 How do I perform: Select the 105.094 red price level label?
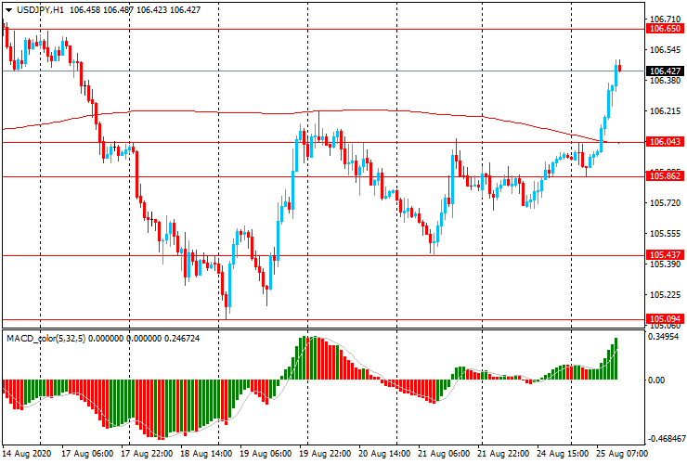[665, 318]
